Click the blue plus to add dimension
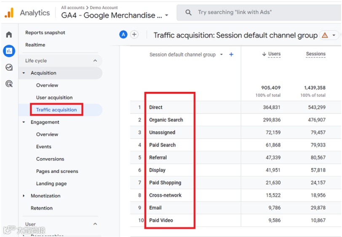342x237 pixels. pyautogui.click(x=231, y=54)
